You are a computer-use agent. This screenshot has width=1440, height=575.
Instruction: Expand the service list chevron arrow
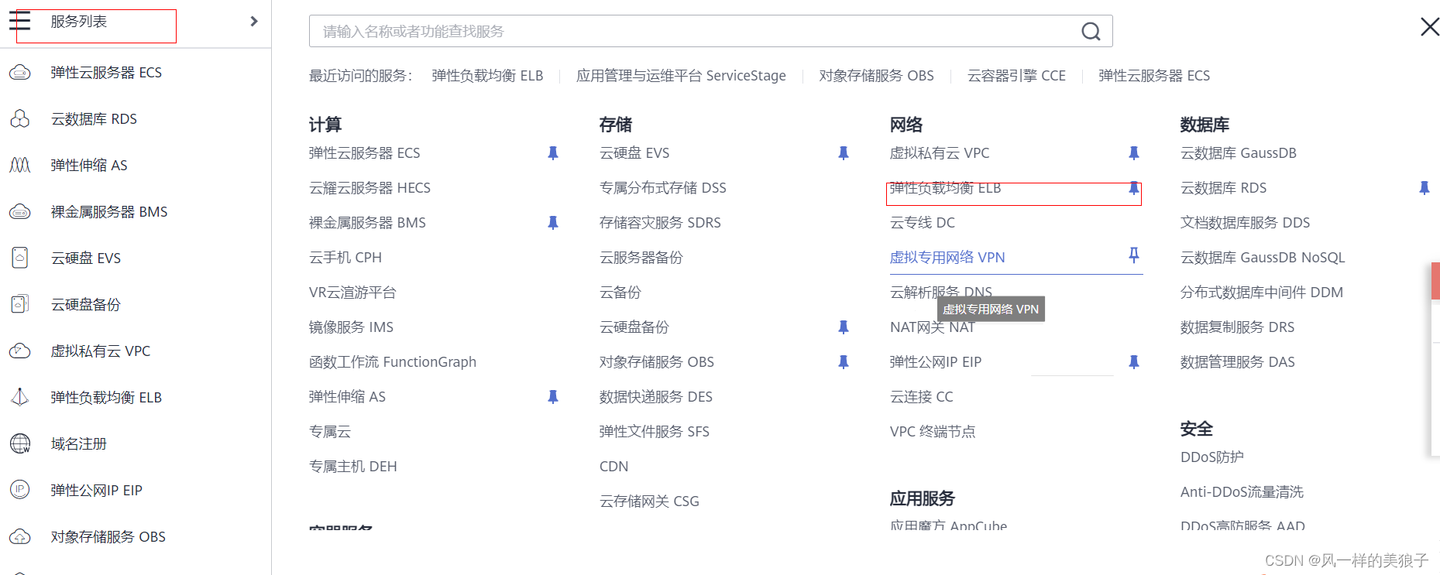click(x=254, y=22)
